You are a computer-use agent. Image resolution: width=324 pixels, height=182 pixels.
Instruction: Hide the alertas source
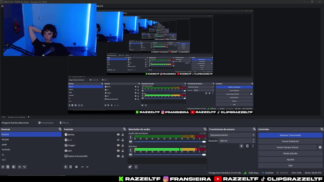point(118,134)
